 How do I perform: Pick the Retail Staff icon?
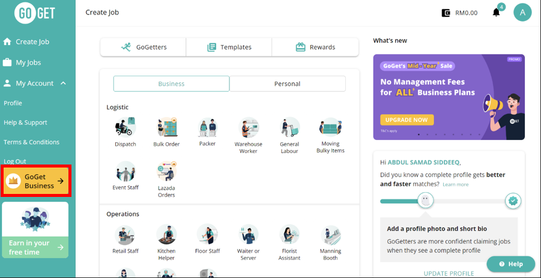coord(125,235)
